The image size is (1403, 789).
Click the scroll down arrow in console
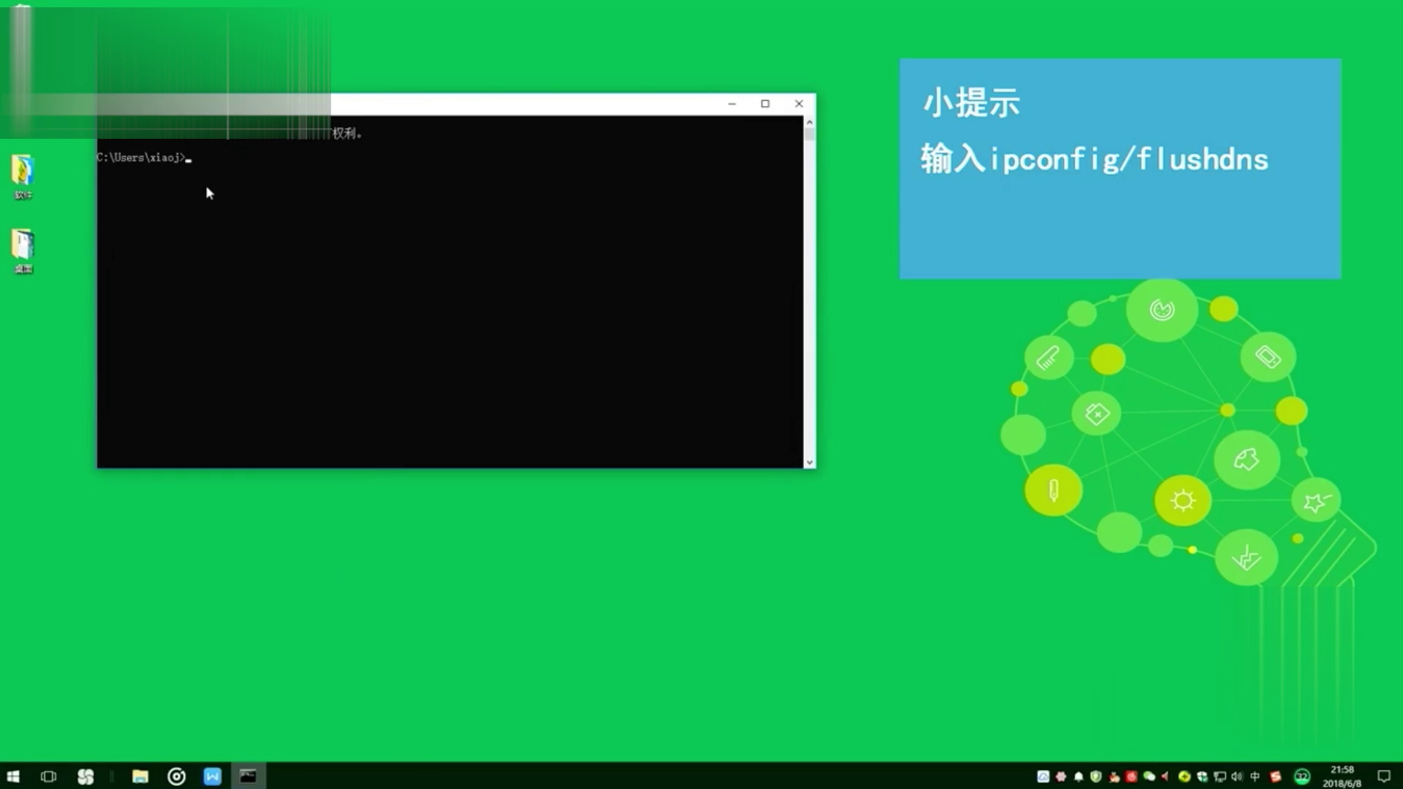coord(809,462)
